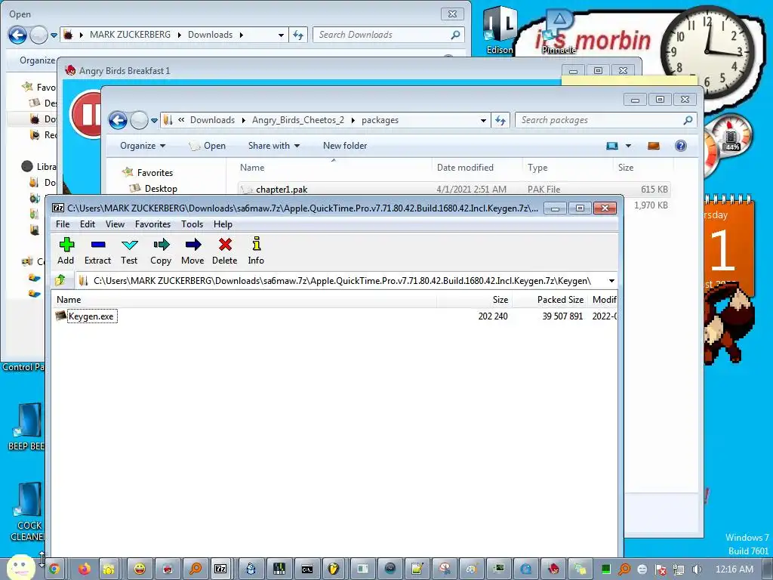Expand packages window address bar dropdown
This screenshot has height=580, width=773.
pos(483,120)
